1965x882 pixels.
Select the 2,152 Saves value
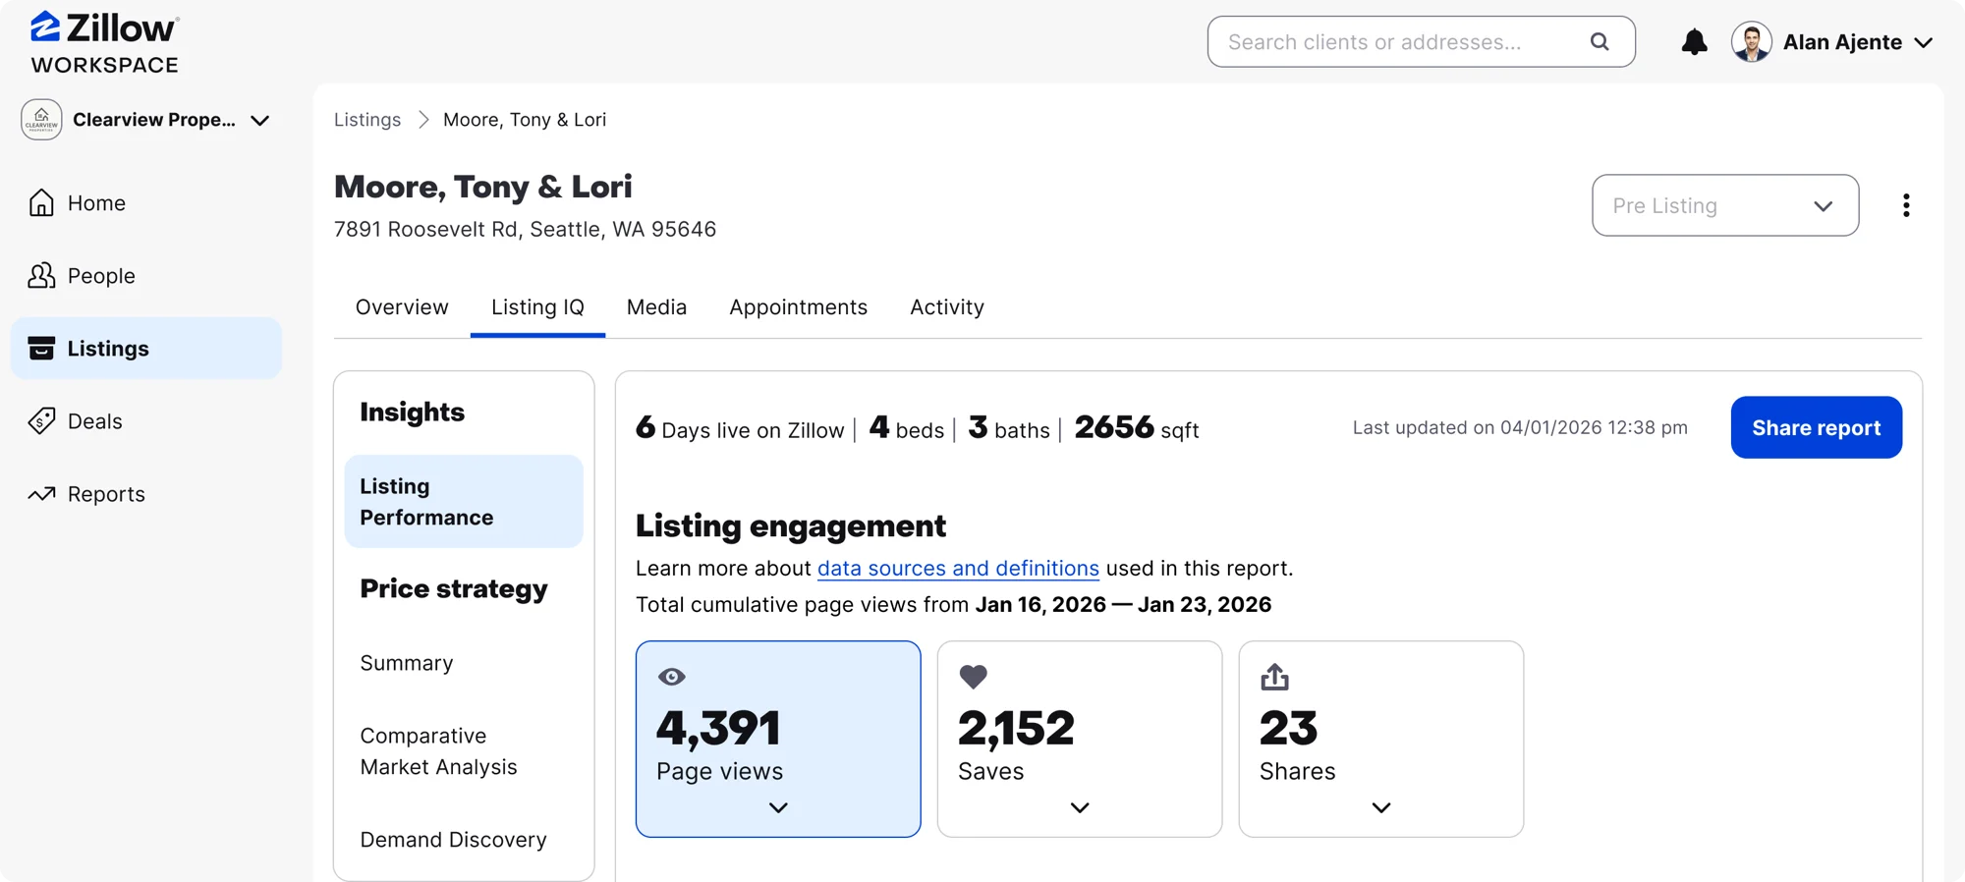point(1016,729)
